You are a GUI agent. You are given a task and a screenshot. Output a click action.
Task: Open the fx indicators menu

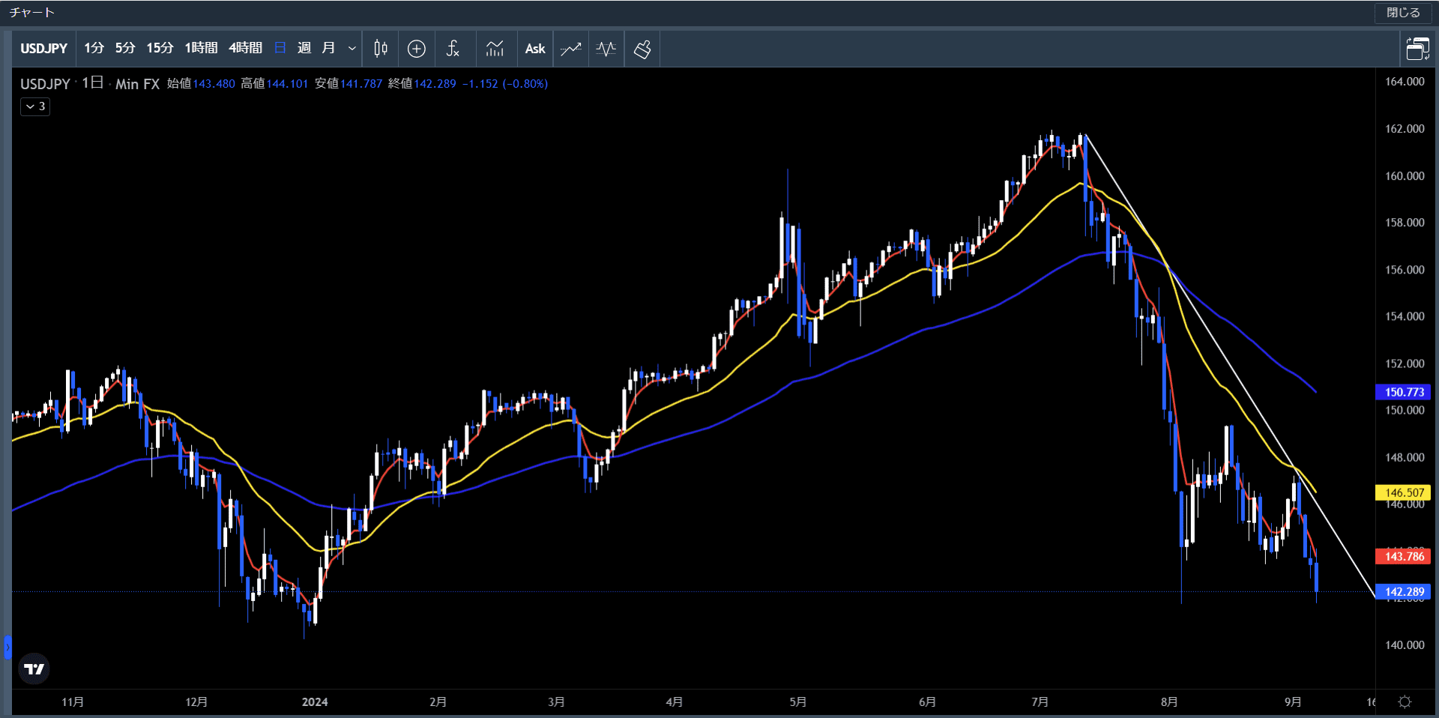click(x=453, y=49)
